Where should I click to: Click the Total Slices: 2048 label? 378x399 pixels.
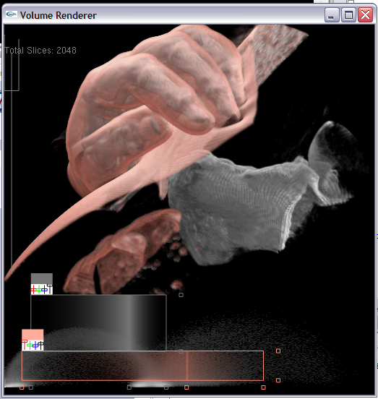click(40, 51)
